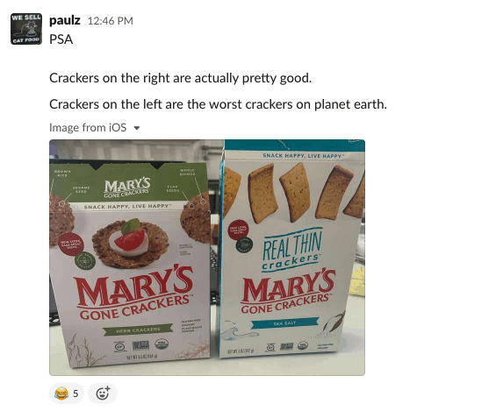This screenshot has width=496, height=411.
Task: Collapse the image using the small caret
Action: (137, 128)
